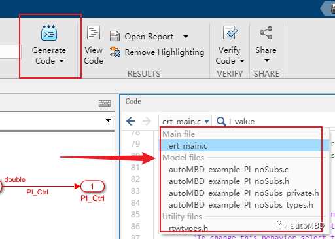Click the Verify Code icon
The image size is (335, 239).
click(x=230, y=33)
